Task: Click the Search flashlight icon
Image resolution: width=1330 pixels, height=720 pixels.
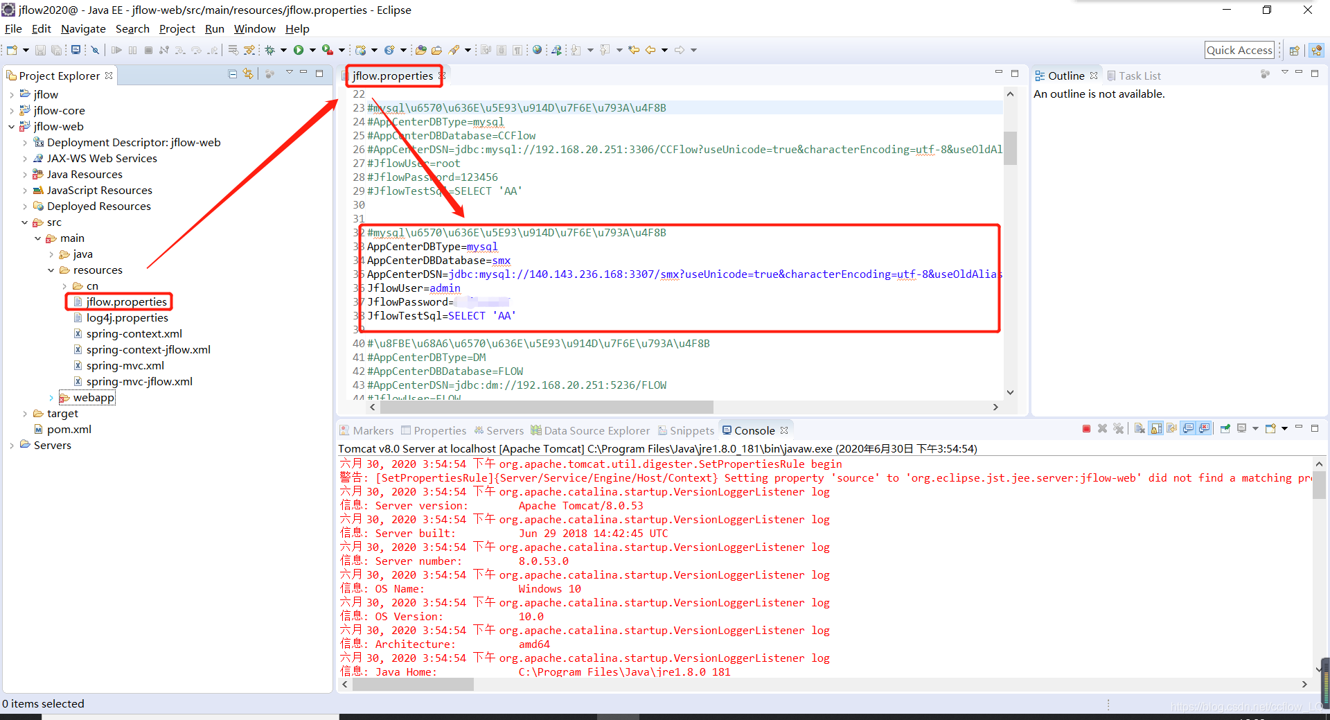Action: (454, 50)
